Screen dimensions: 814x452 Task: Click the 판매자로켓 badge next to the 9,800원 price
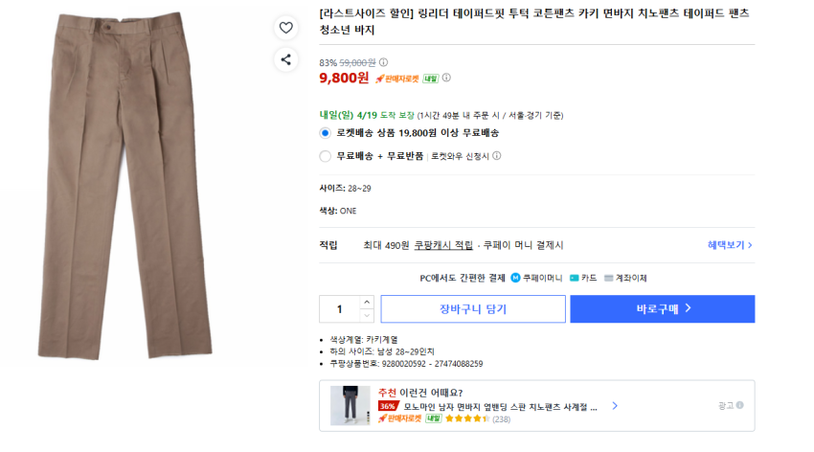[x=397, y=79]
